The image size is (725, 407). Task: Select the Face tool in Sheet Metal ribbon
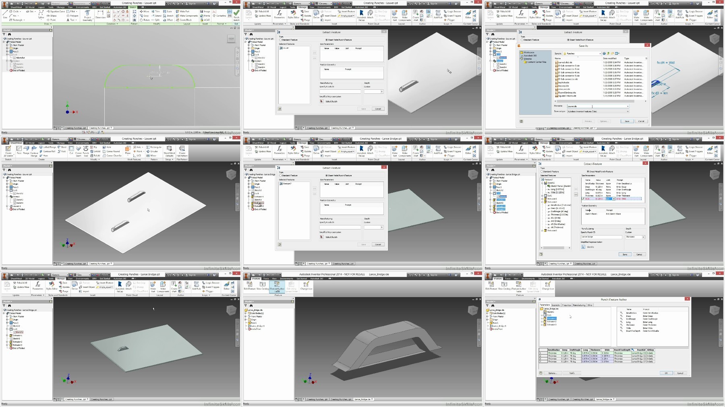(19, 150)
